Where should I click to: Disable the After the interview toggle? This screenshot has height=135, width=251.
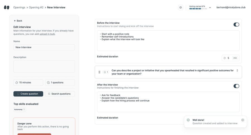[236, 86]
